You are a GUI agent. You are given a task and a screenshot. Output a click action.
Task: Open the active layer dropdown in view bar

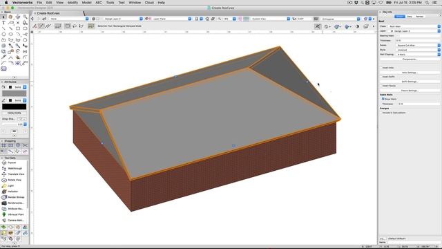[x=123, y=19]
